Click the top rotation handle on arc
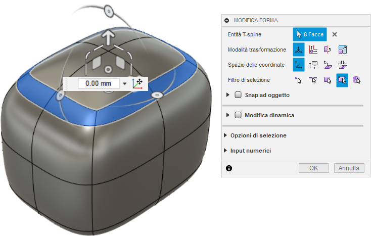This screenshot has width=371, height=236. [x=109, y=11]
